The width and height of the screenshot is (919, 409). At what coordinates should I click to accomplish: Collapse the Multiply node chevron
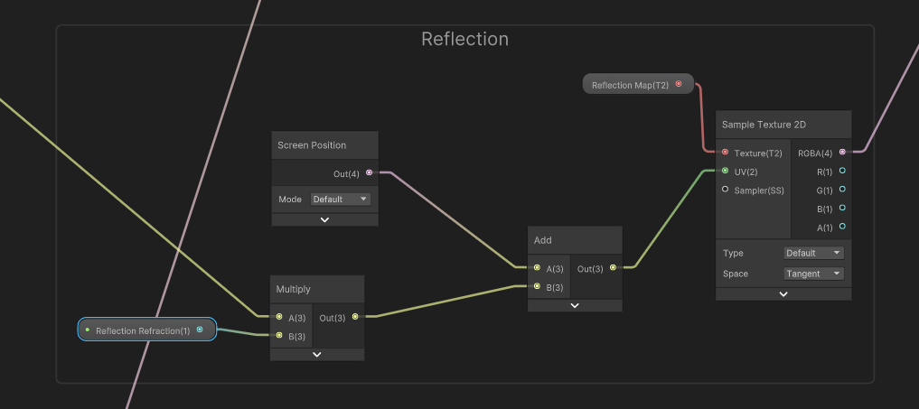tap(317, 355)
